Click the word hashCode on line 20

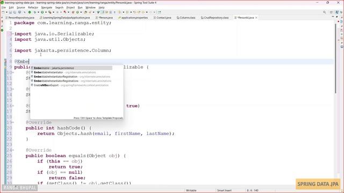tap(69, 128)
